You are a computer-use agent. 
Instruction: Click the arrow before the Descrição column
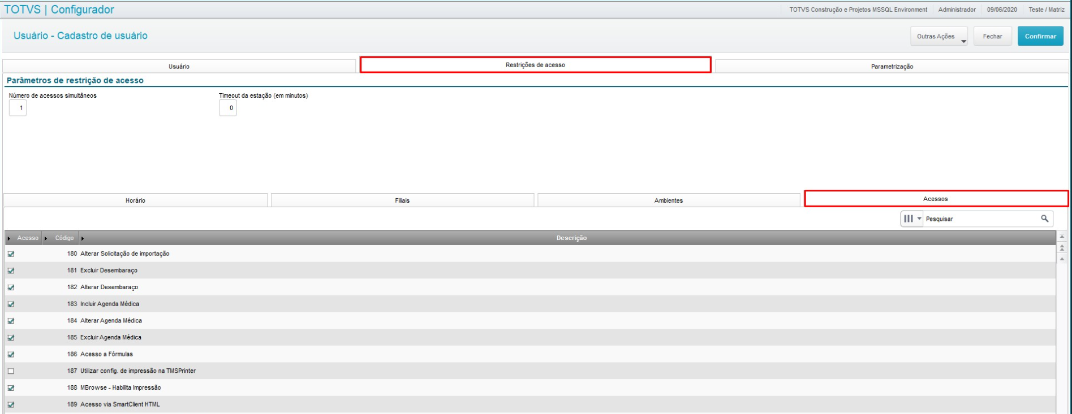(83, 238)
